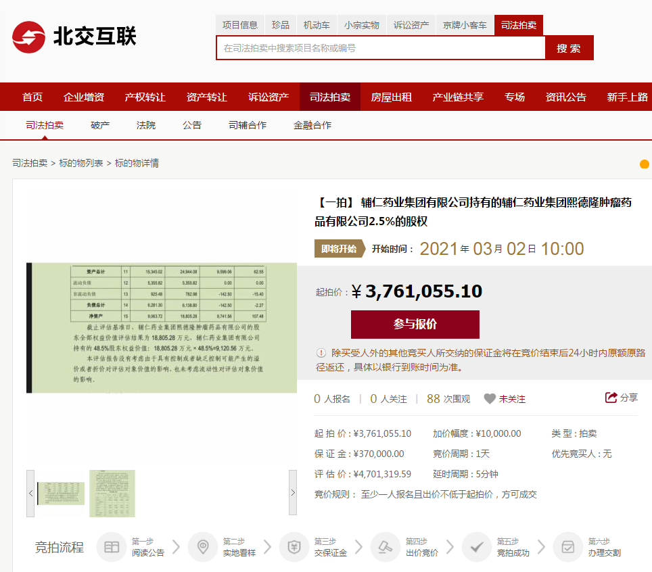Show next thumbnails with right arrow
652x572 pixels.
pyautogui.click(x=293, y=493)
